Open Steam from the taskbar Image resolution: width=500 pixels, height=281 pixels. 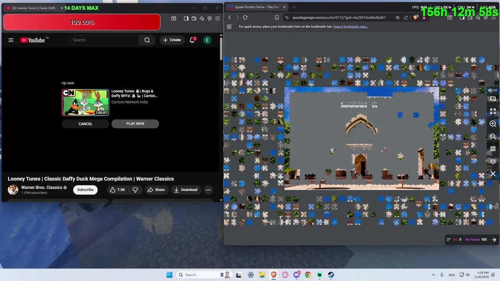(331, 275)
